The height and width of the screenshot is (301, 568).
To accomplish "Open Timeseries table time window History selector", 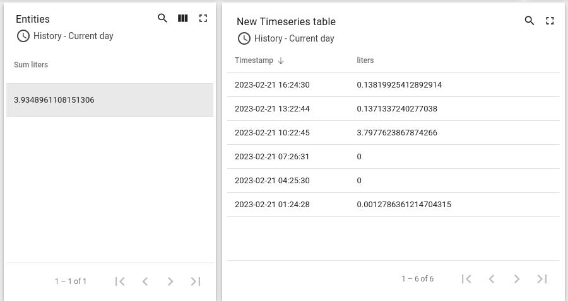I will [286, 38].
